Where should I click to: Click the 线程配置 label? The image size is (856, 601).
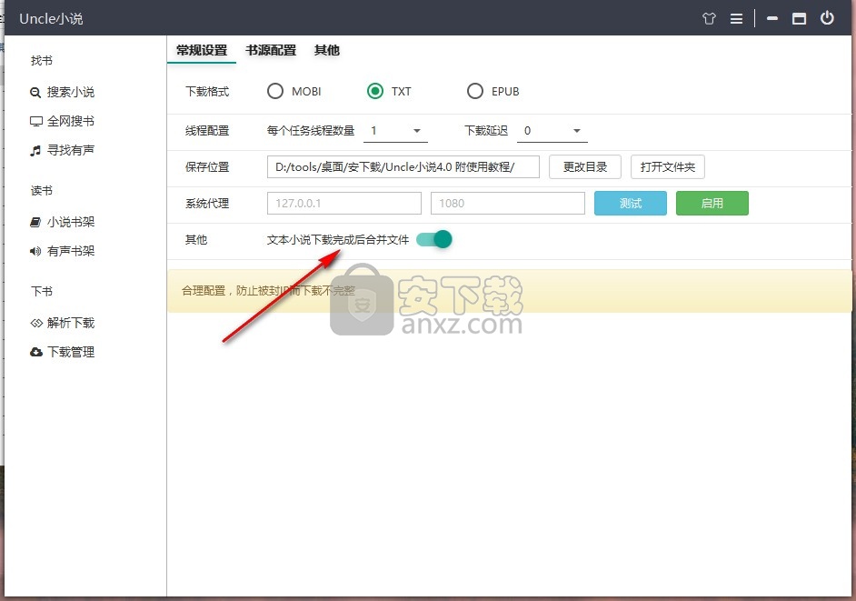pyautogui.click(x=207, y=131)
